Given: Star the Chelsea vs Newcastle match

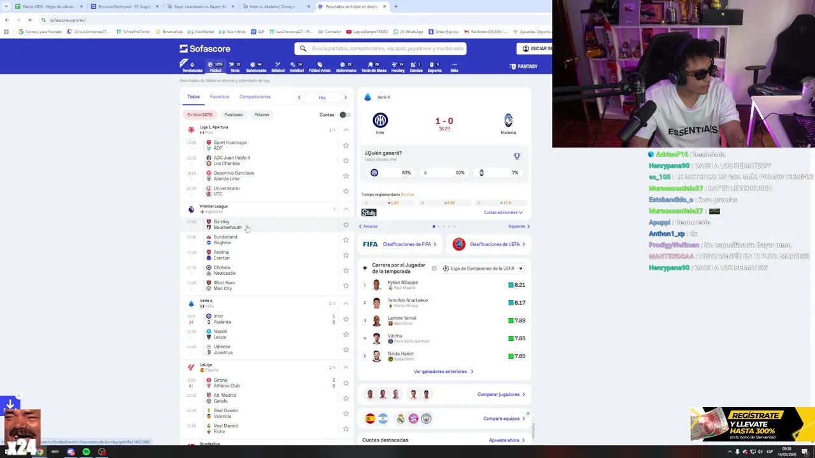Looking at the screenshot, I should (346, 270).
